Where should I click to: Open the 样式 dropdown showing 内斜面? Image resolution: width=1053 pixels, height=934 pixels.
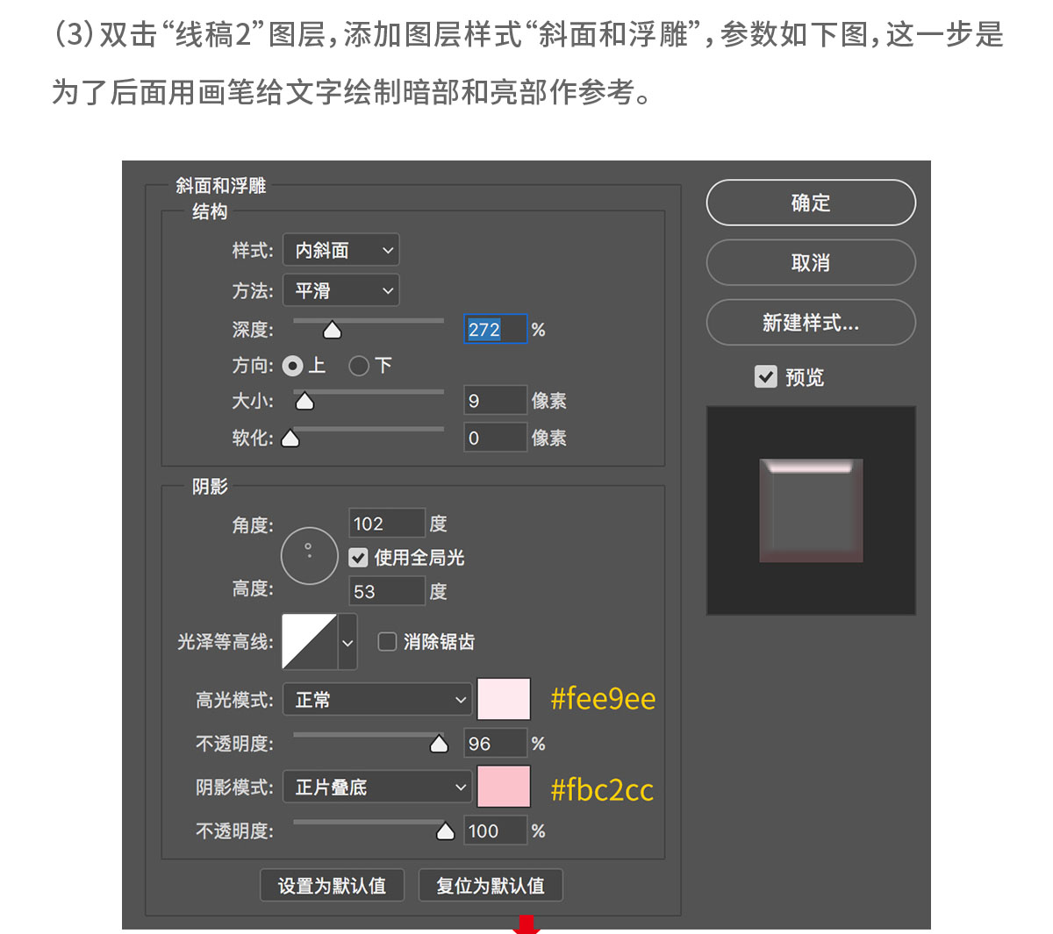(x=340, y=250)
